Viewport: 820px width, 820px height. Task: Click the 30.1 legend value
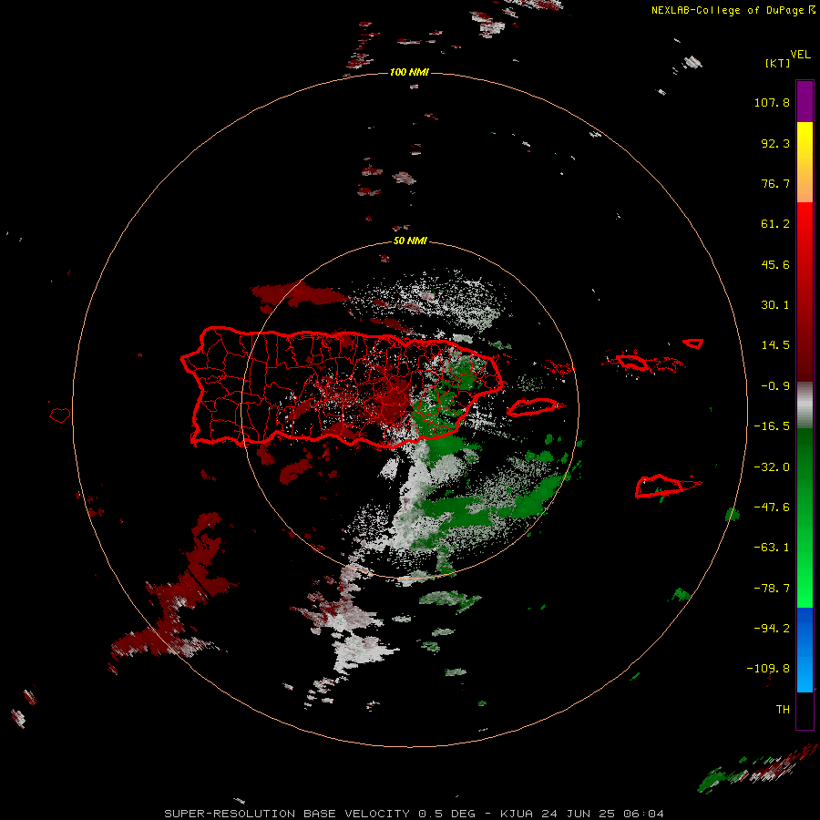[775, 305]
